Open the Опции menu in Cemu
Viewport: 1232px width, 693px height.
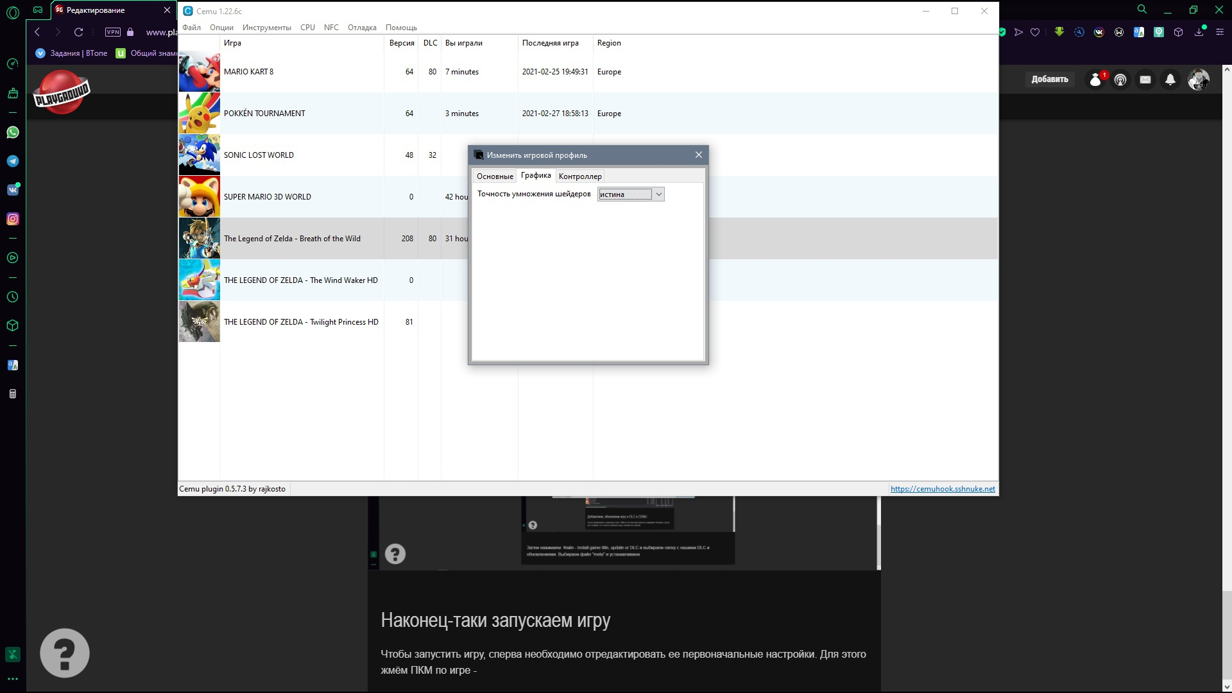(x=221, y=28)
